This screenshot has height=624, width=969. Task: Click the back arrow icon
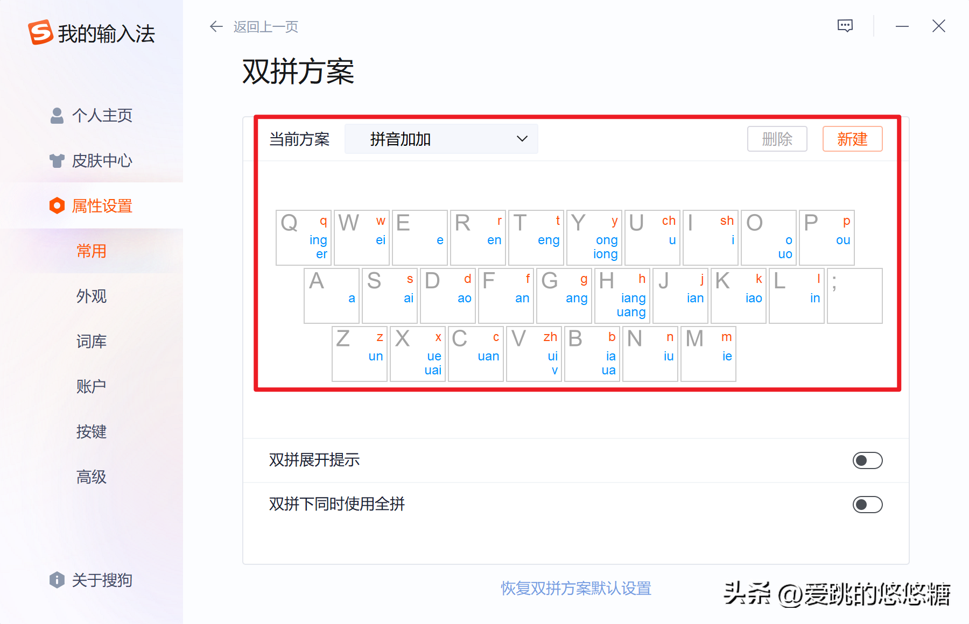pos(216,26)
